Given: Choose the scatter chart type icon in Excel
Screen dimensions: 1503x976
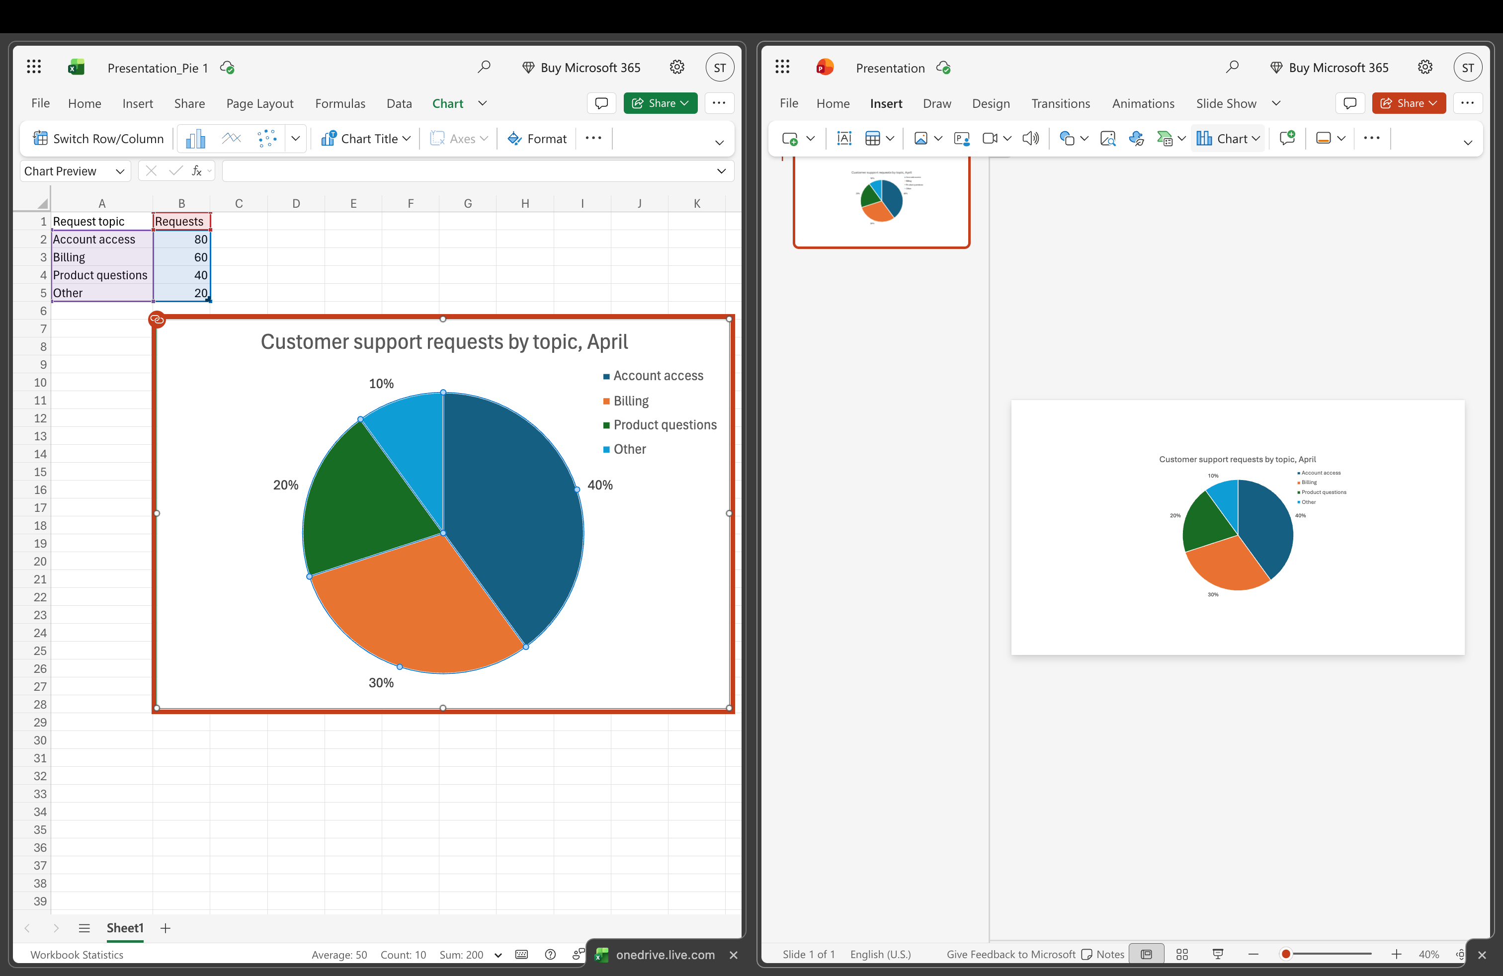Looking at the screenshot, I should click(x=266, y=138).
